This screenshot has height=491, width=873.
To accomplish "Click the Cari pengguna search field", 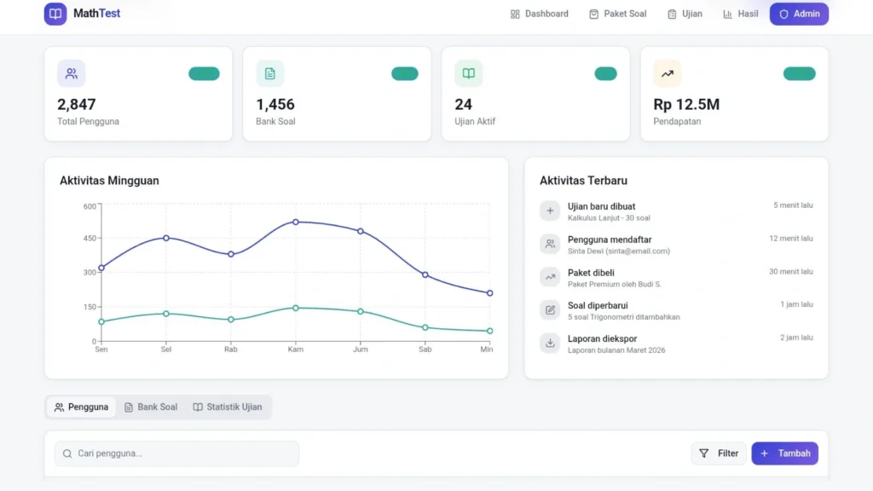I will pyautogui.click(x=176, y=453).
